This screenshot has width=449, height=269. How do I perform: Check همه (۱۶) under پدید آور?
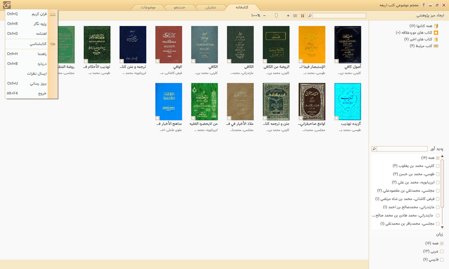[x=437, y=158]
